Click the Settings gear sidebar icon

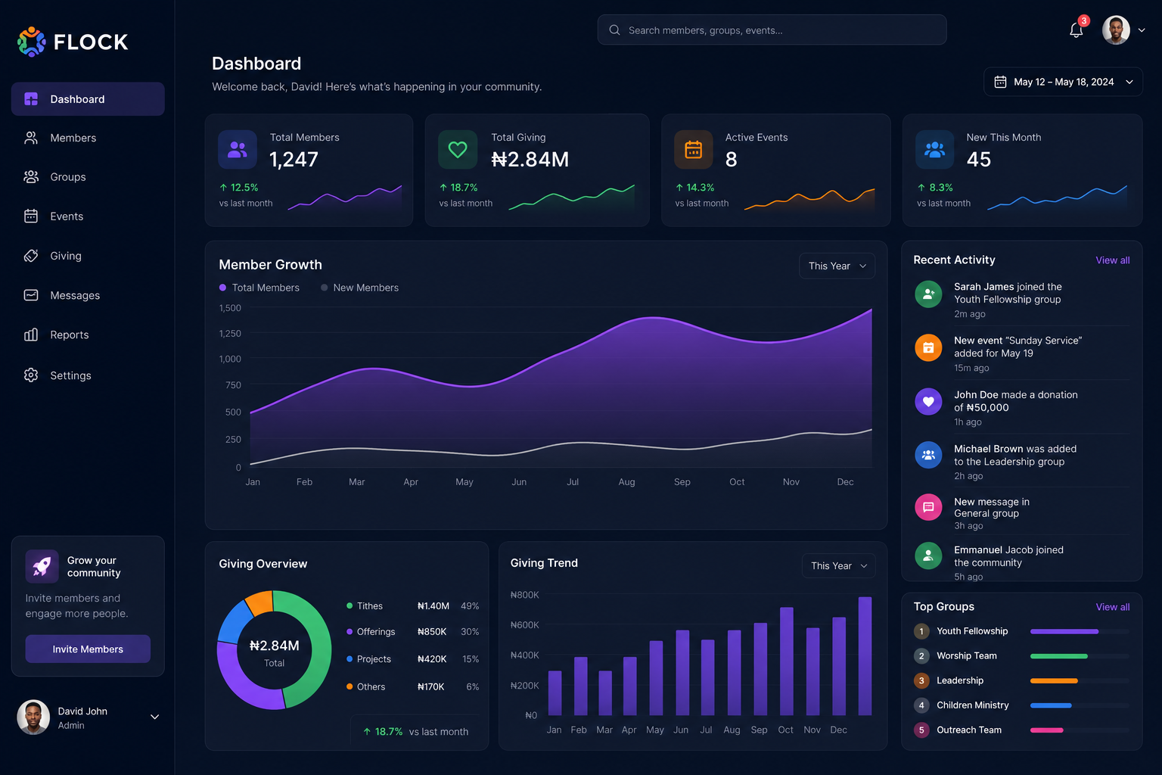pos(31,375)
